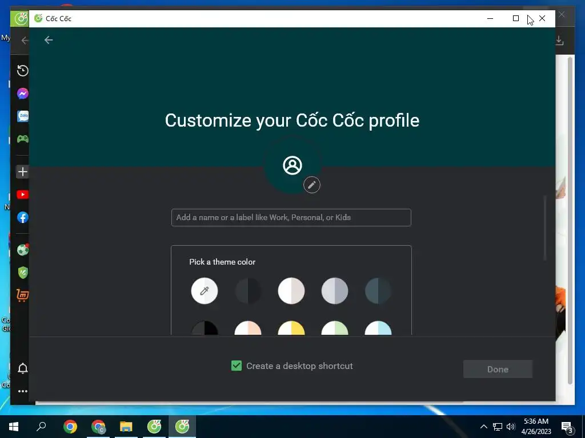Click background browser back arrow
585x438 pixels.
[x=25, y=40]
